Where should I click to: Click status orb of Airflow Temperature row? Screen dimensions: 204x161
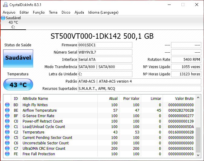[x=7, y=110]
